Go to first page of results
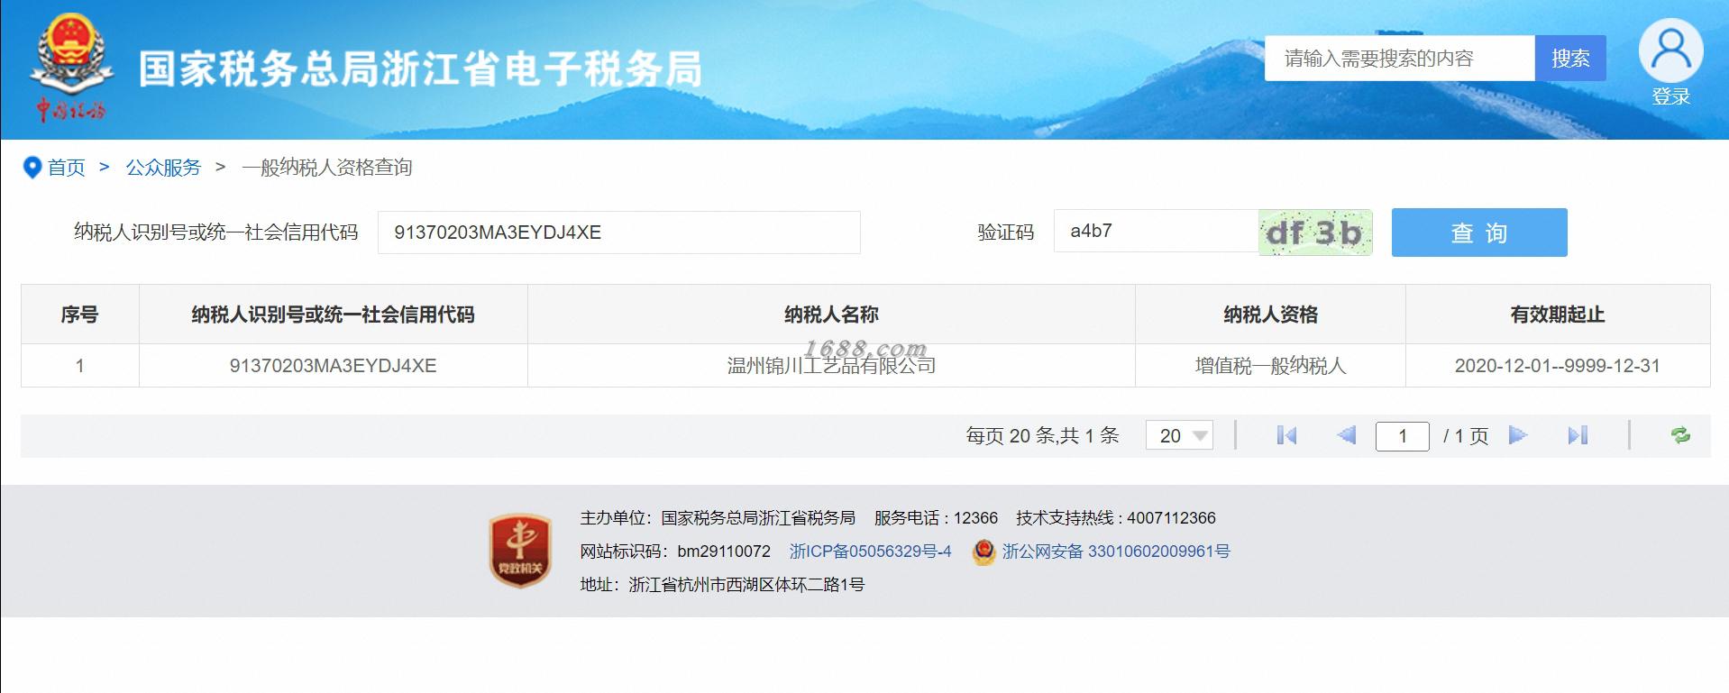1729x693 pixels. (1286, 436)
